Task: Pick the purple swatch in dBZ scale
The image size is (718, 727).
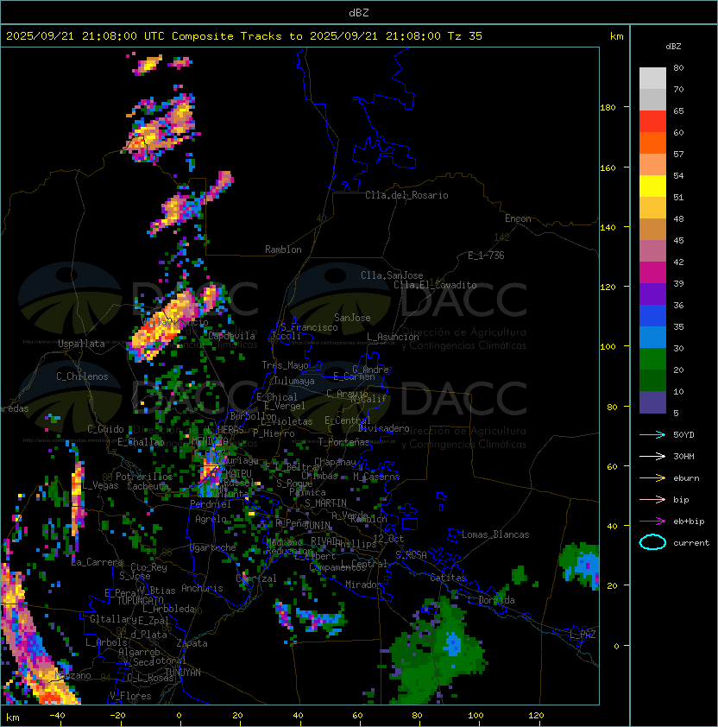Action: click(652, 294)
